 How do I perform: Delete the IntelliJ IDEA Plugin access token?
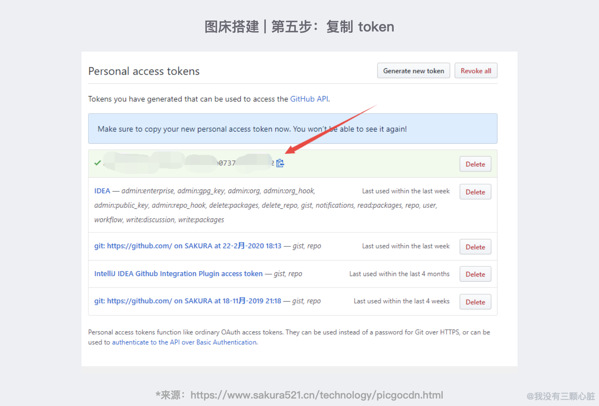pyautogui.click(x=475, y=274)
